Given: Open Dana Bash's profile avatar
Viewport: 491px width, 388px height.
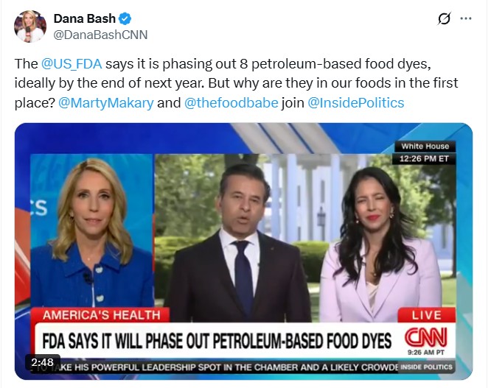Looking at the screenshot, I should tap(30, 27).
